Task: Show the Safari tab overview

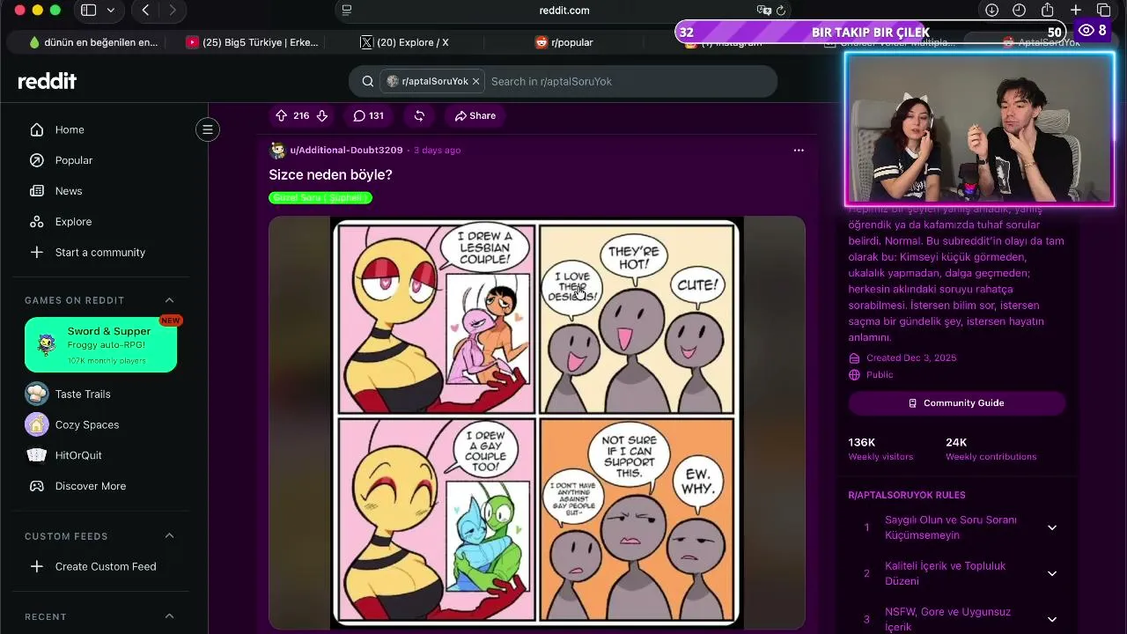Action: point(1103,11)
